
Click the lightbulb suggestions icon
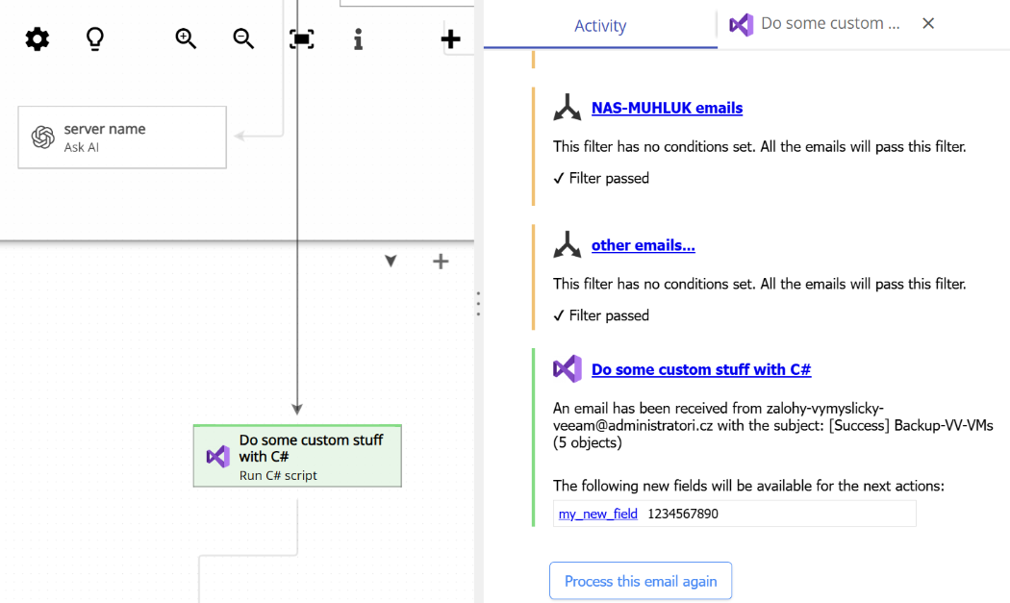(x=93, y=38)
